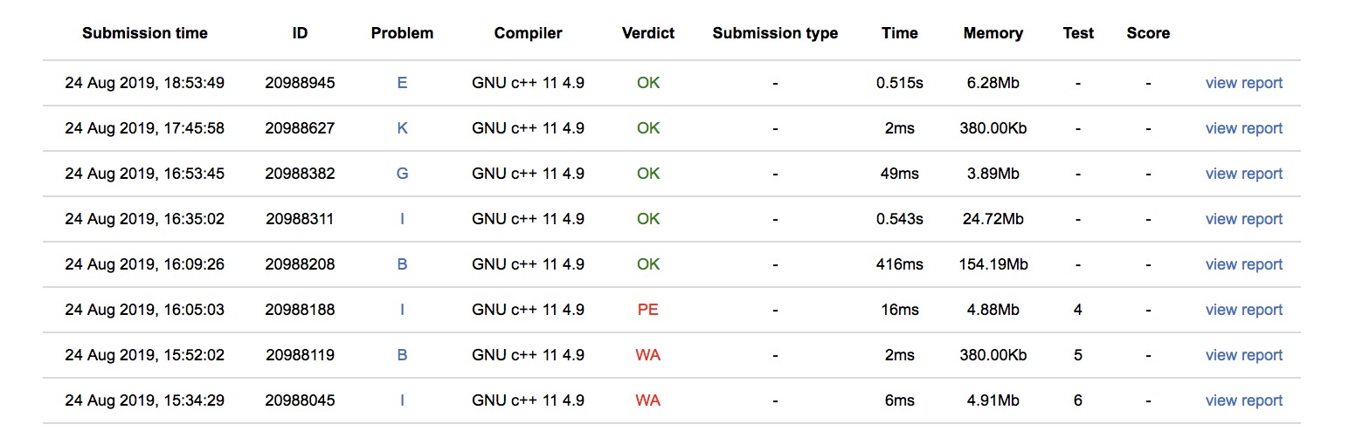Open view report for submission 20988382
1349x431 pixels.
(1243, 174)
